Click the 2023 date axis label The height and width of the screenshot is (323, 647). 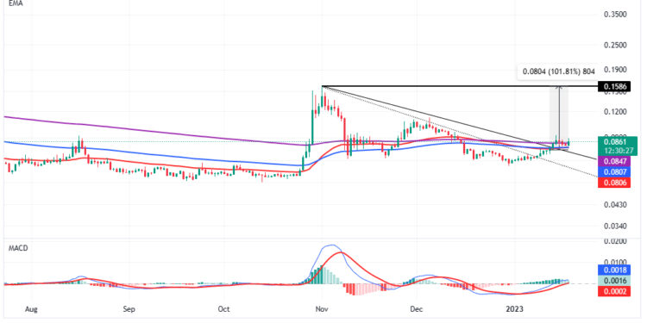515,309
